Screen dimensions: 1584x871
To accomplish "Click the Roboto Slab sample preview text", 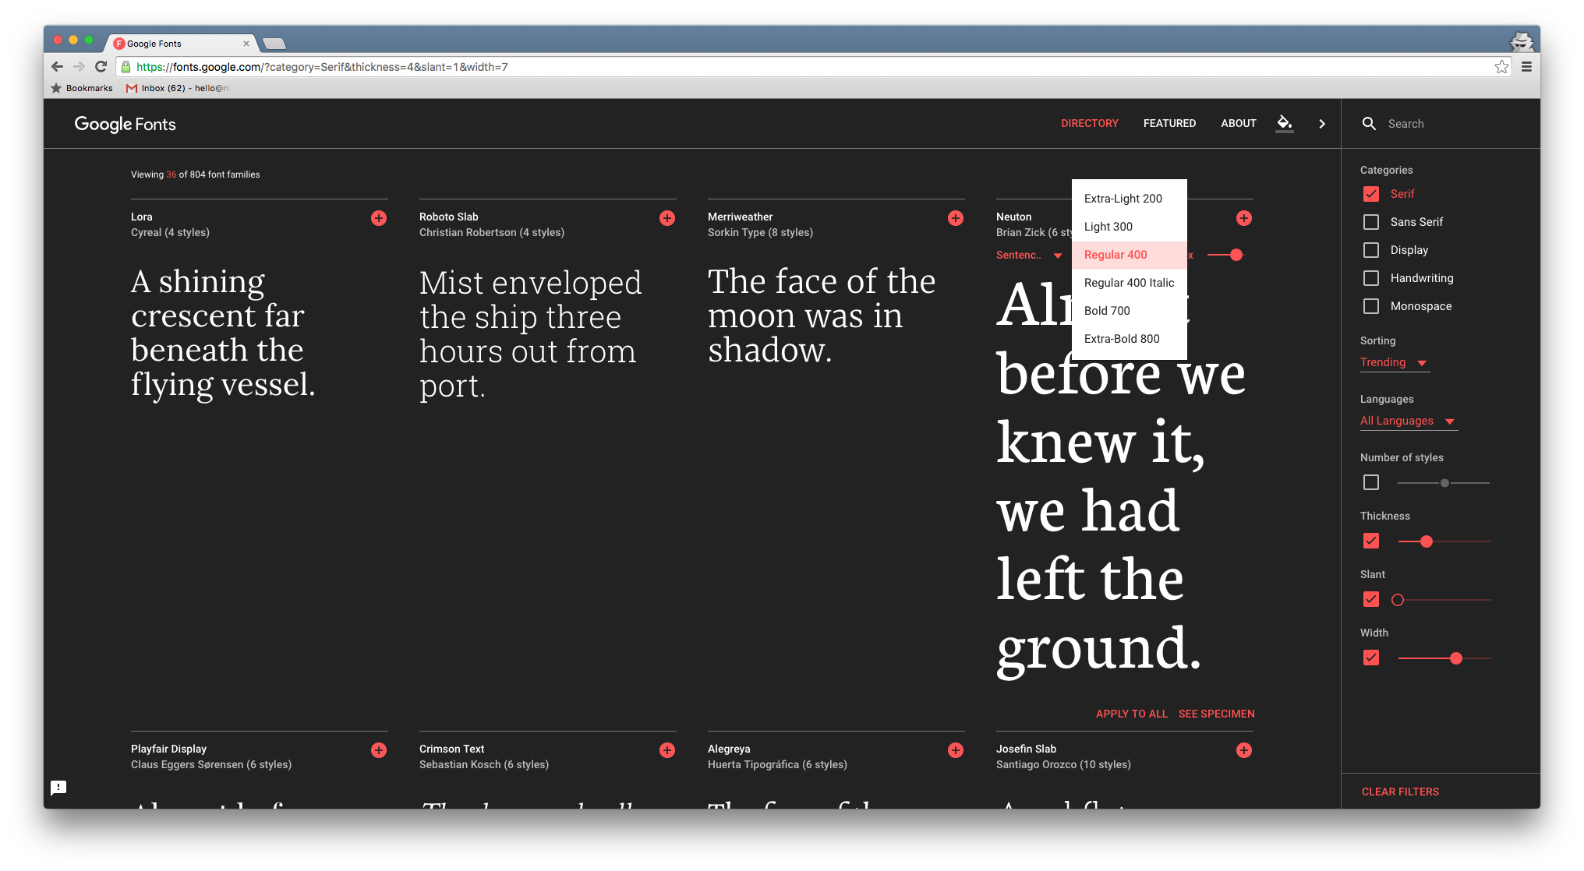I will (x=530, y=334).
